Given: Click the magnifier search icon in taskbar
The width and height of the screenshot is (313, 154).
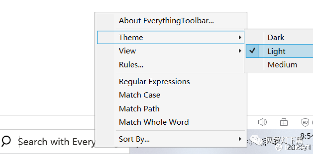Looking at the screenshot, I should point(6,141).
